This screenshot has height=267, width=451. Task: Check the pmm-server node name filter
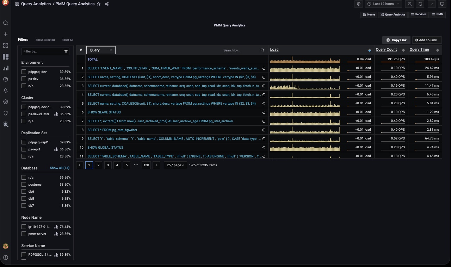24,234
